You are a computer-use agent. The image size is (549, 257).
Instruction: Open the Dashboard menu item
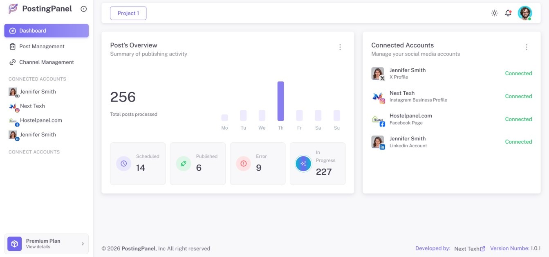[x=47, y=31]
